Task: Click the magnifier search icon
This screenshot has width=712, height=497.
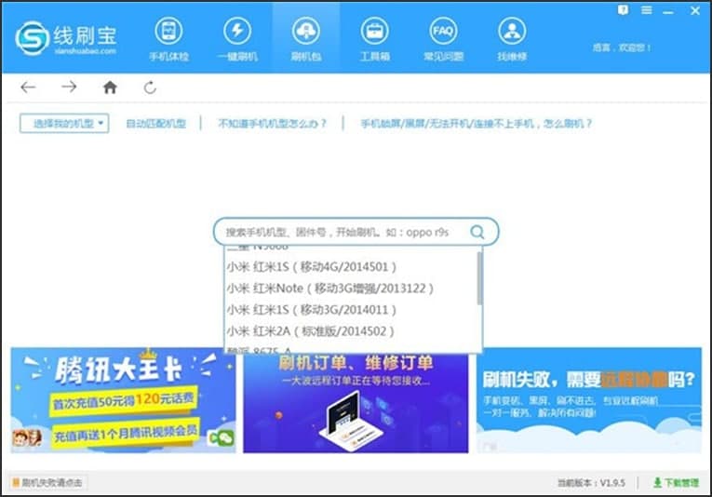Action: pyautogui.click(x=477, y=232)
